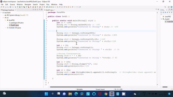Screen dimensions: 173x97
Task: Open Microsoft Edge from taskbar
Action: pyautogui.click(x=76, y=94)
